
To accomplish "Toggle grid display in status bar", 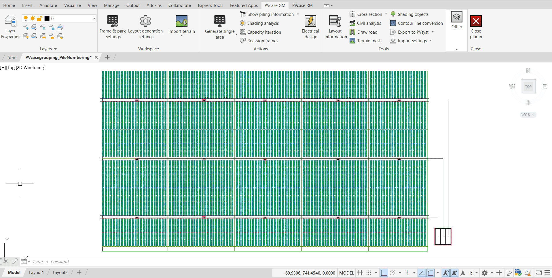I will coord(360,273).
